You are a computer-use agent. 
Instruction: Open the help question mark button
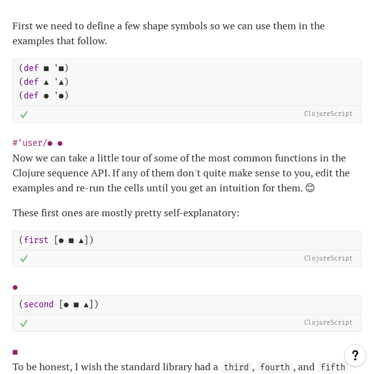(355, 355)
